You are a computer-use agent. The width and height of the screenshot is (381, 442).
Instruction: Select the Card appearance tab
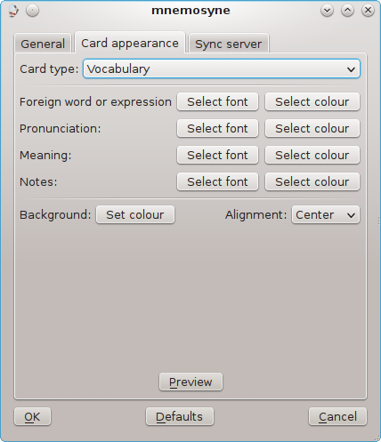130,43
